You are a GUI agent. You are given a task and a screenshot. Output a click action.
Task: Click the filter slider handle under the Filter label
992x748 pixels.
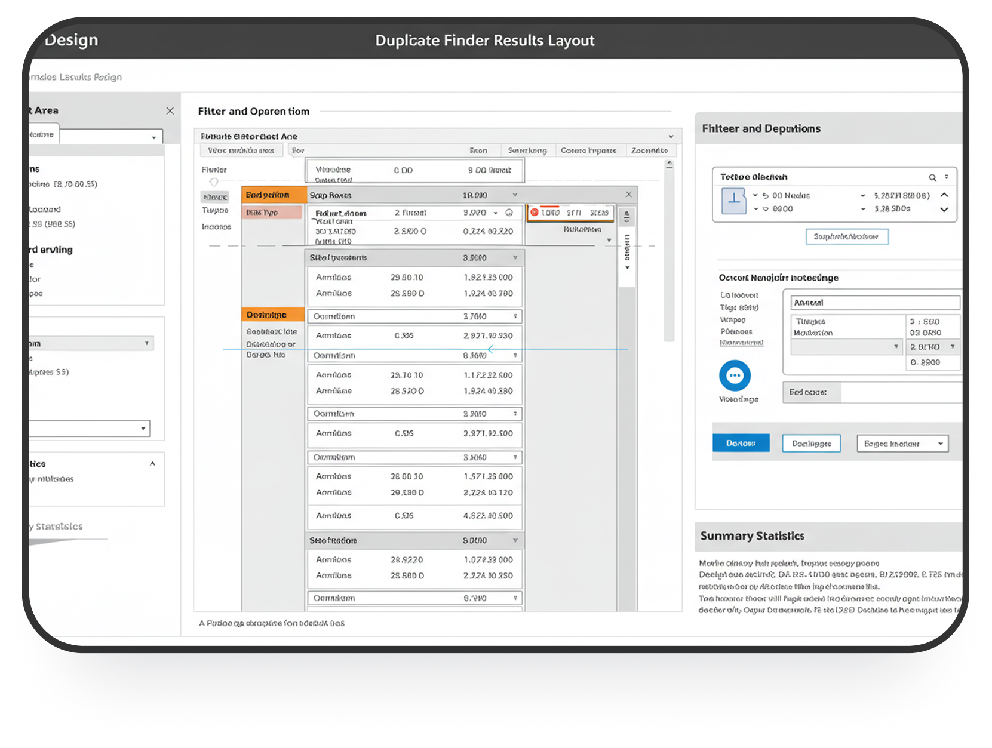(x=213, y=181)
